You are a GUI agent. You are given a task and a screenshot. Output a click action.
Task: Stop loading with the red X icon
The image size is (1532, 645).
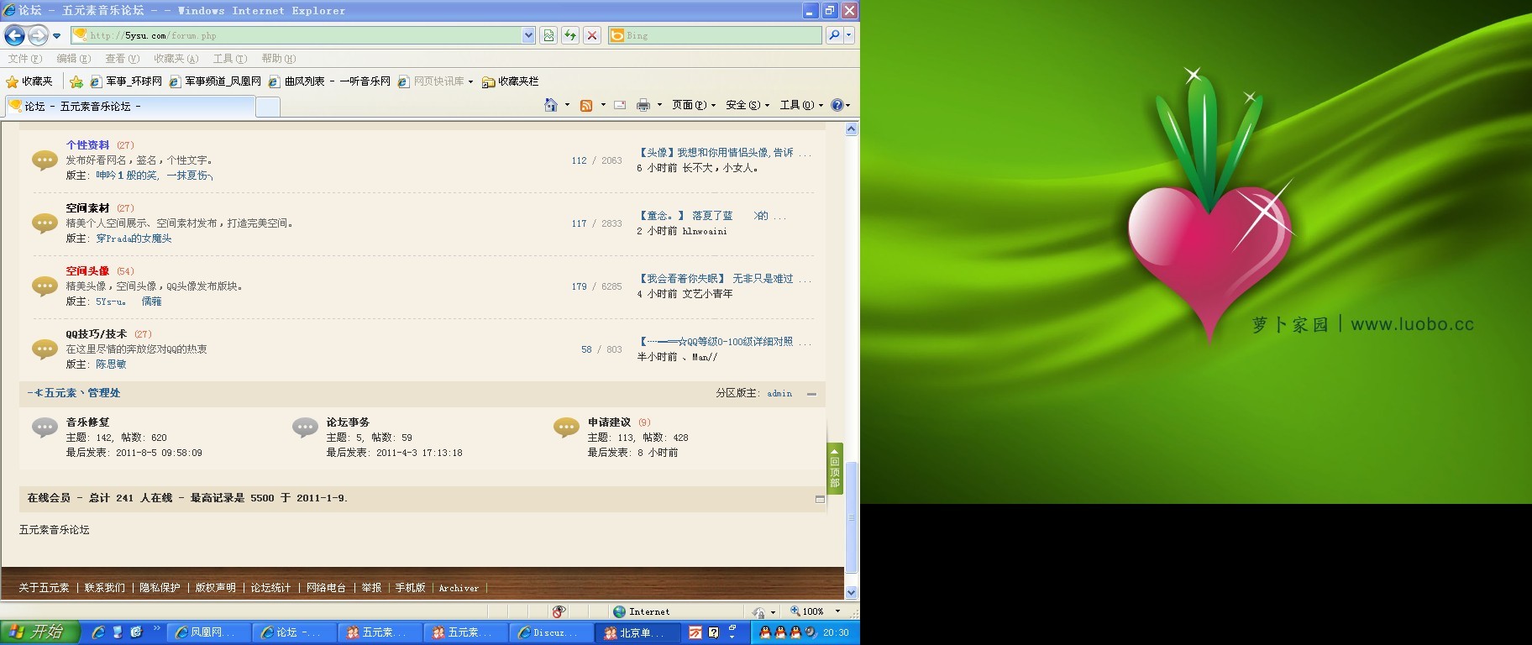(x=592, y=35)
